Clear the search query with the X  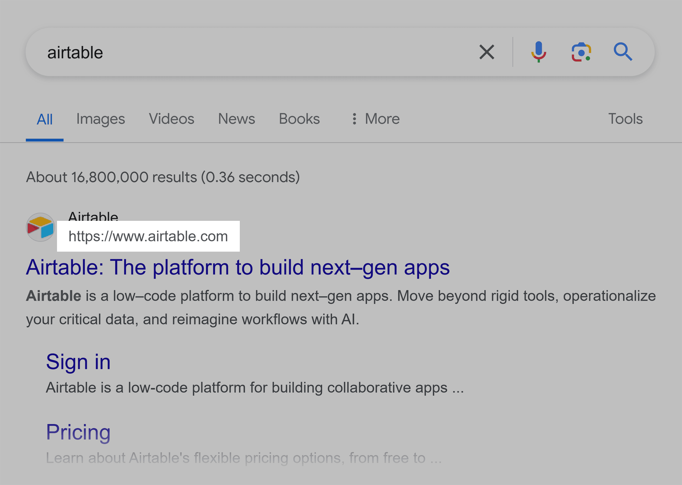coord(487,52)
